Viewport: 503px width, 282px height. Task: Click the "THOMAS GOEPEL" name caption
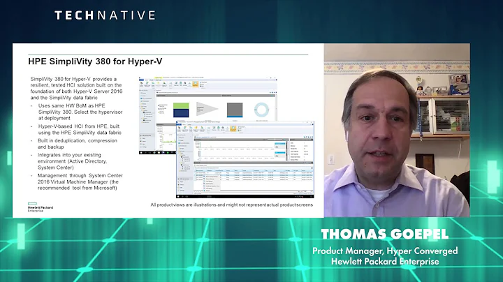(385, 235)
